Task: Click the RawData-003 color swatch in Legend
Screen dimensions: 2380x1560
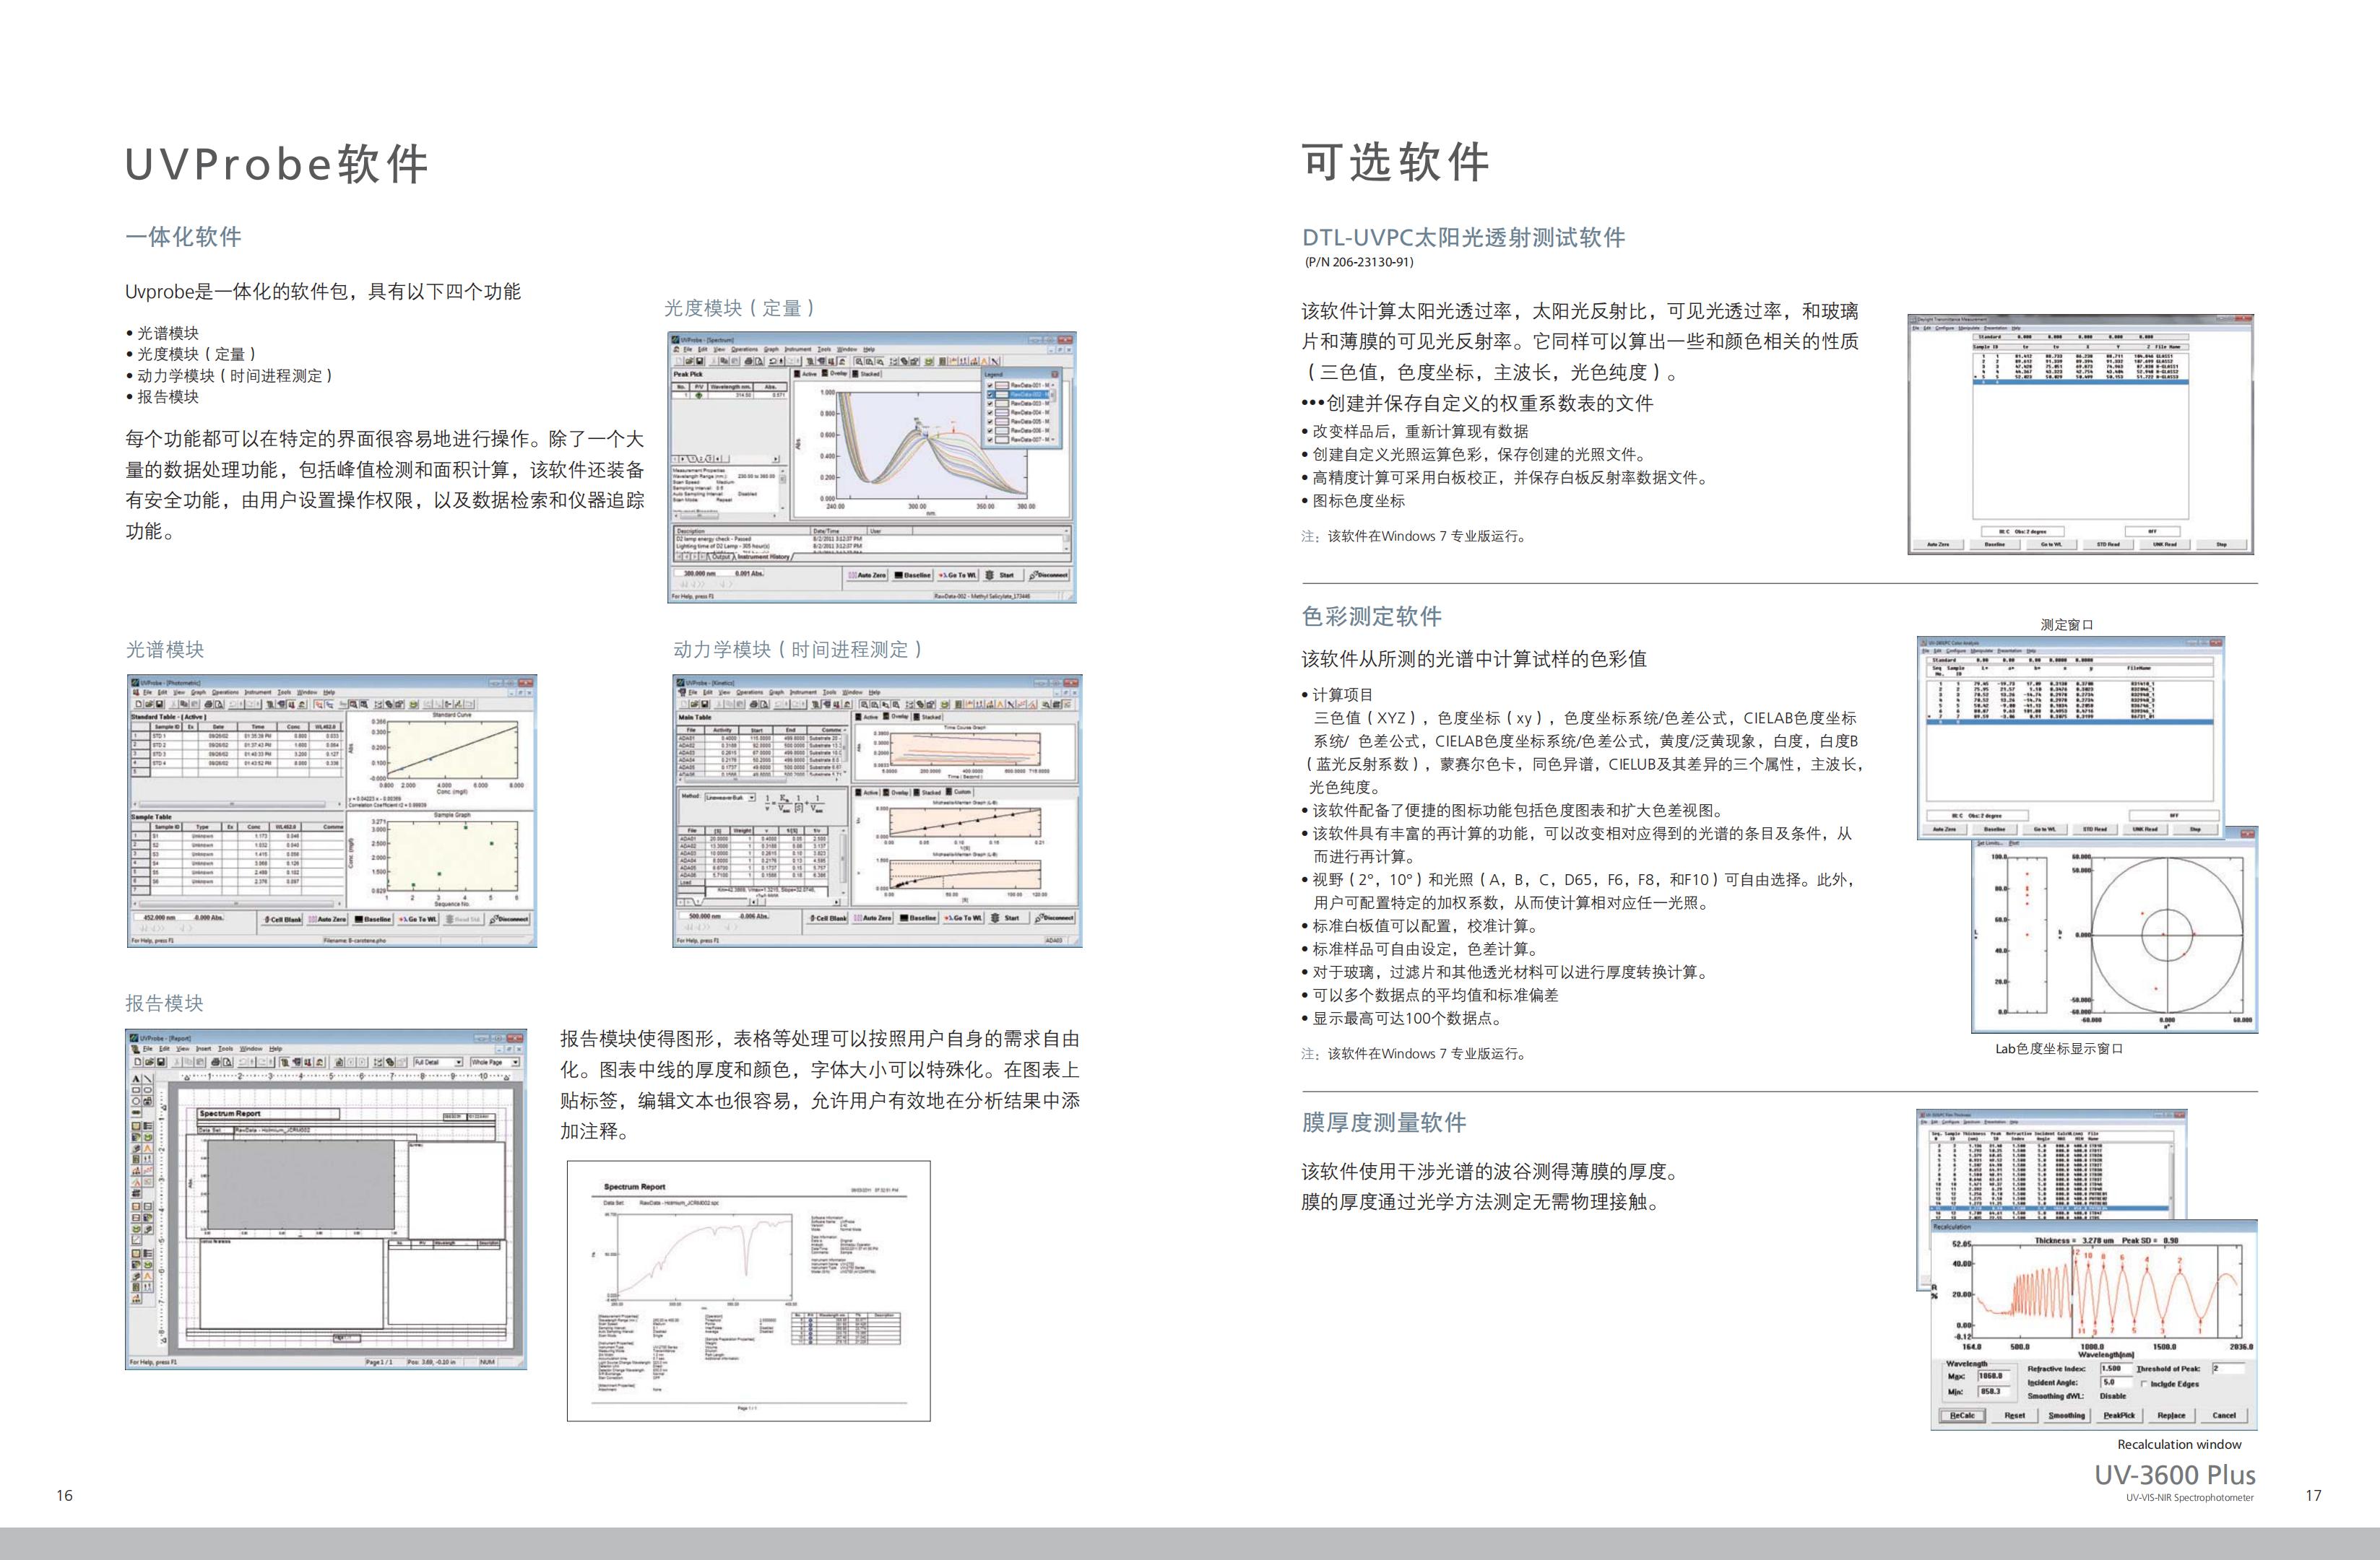Action: (x=1002, y=404)
